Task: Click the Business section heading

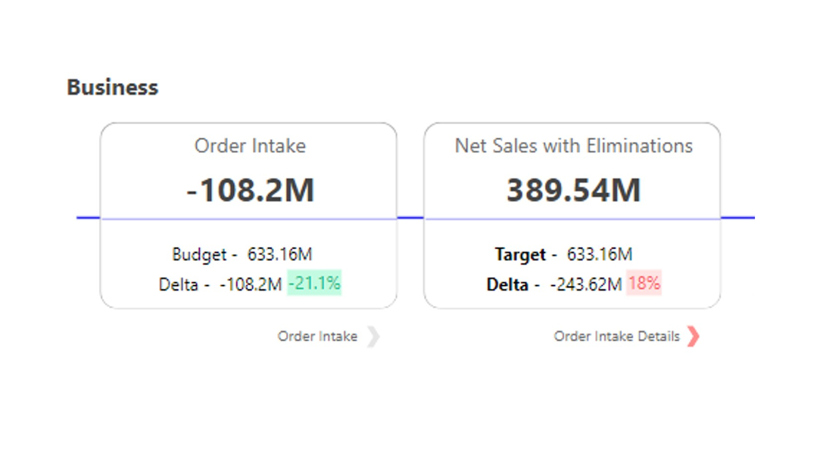Action: (113, 87)
